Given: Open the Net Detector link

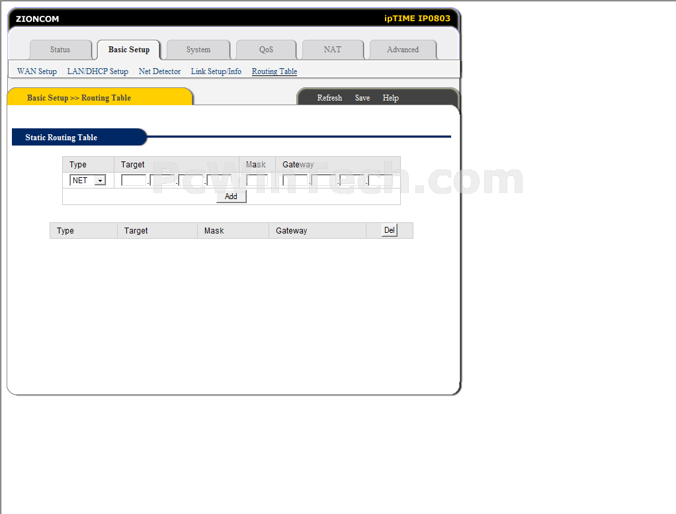Looking at the screenshot, I should [159, 71].
